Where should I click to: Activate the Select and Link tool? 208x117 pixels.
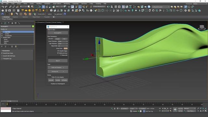(10, 7)
